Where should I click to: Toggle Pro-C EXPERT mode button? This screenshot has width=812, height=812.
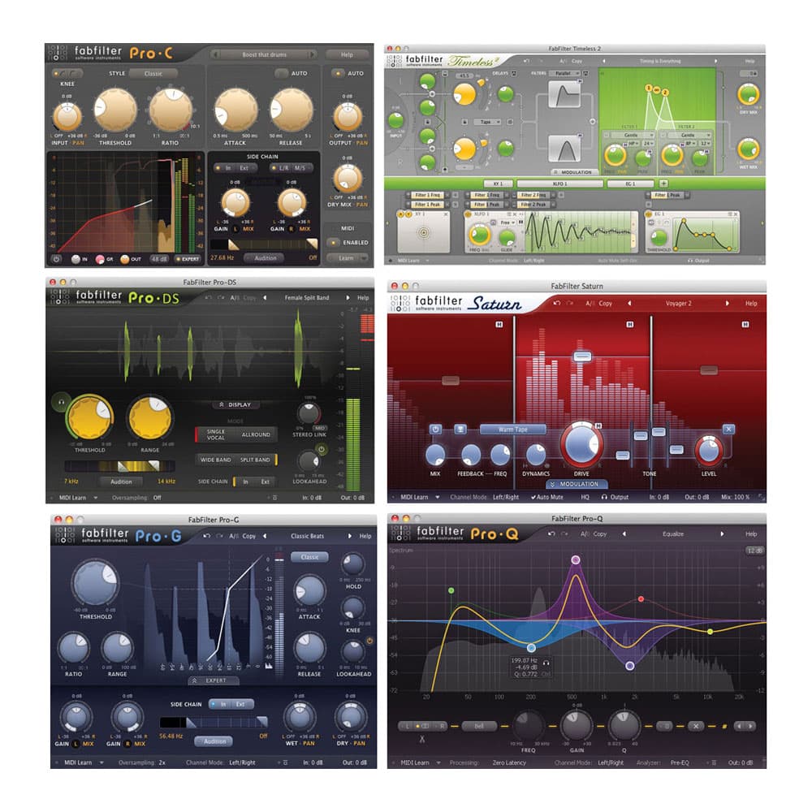tap(187, 259)
